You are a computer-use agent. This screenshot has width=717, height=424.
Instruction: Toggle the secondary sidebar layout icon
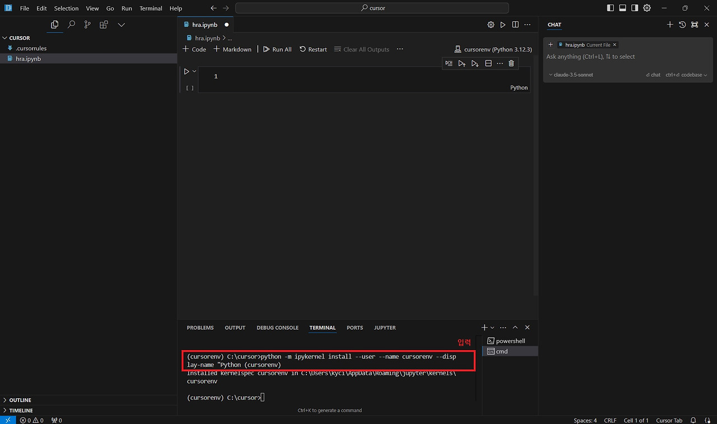[x=635, y=8]
